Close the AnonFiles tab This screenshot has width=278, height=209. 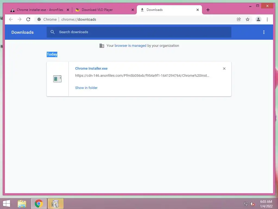point(68,10)
